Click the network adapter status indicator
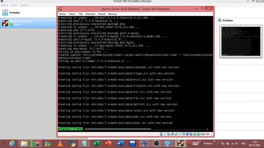 172,134
